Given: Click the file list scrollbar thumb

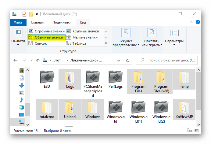Looking at the screenshot, I should tap(198, 91).
